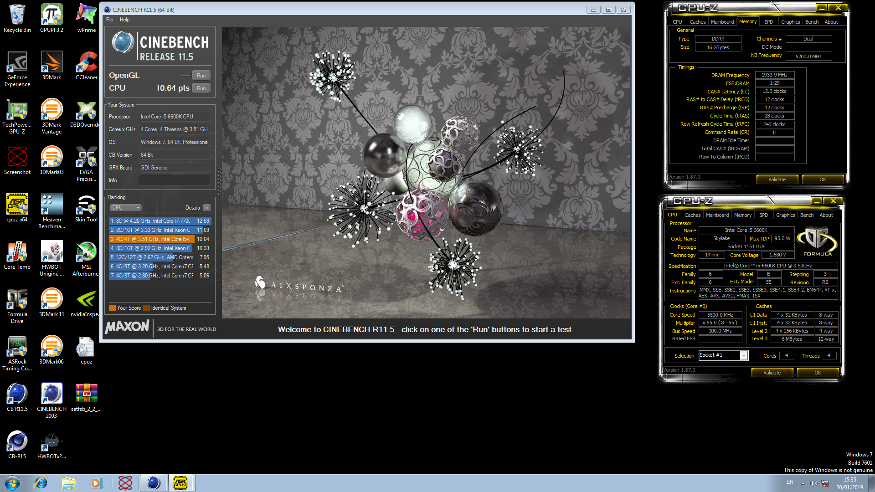Open Graphics tab in upper CPU-Z window
Image resolution: width=875 pixels, height=492 pixels.
pyautogui.click(x=790, y=22)
